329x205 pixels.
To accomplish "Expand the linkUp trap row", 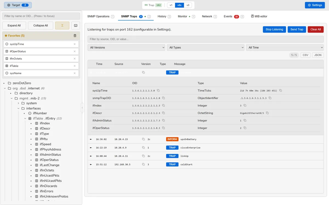I will pyautogui.click(x=91, y=156).
